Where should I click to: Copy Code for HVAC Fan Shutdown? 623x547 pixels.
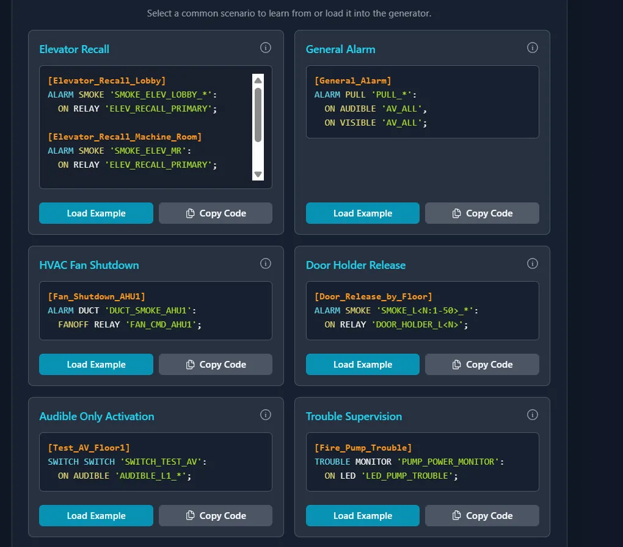216,364
